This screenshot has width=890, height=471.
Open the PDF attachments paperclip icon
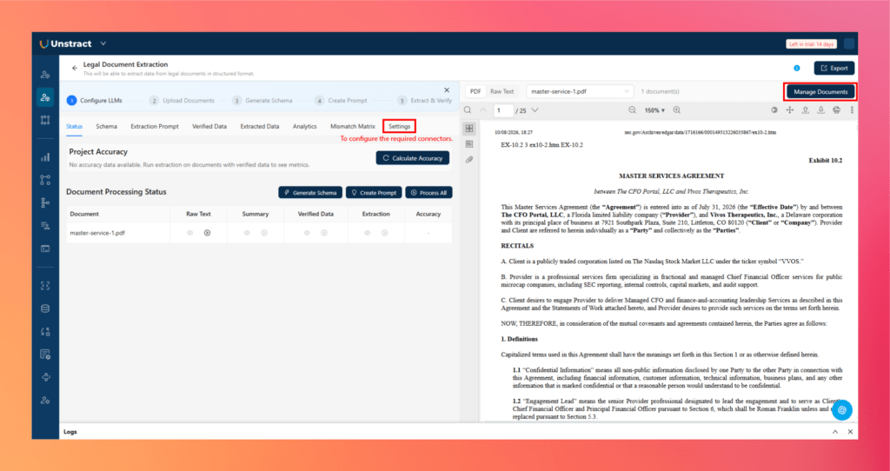click(468, 160)
